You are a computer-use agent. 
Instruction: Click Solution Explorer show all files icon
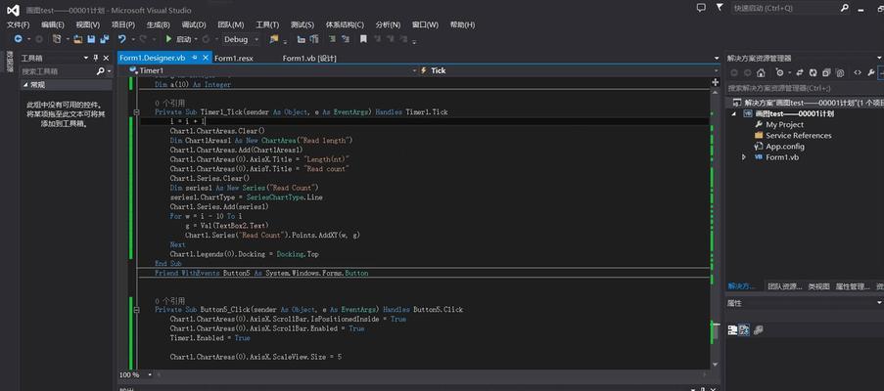[840, 72]
